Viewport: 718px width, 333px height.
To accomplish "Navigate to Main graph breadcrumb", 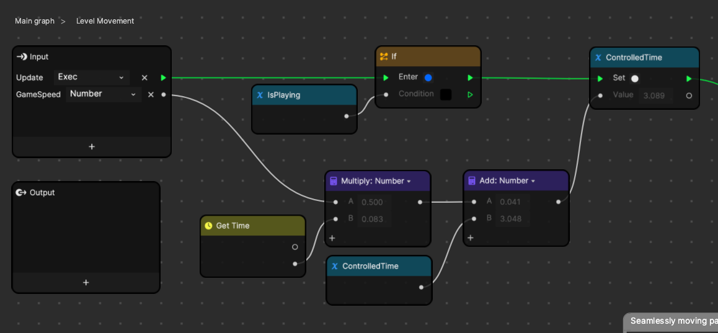I will tap(35, 21).
